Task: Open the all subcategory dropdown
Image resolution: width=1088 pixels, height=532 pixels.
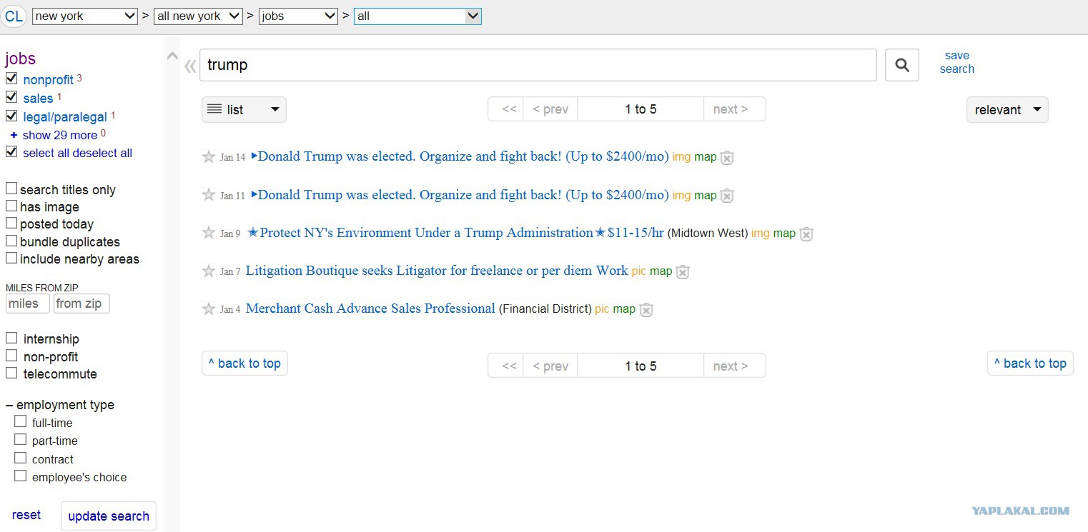Action: coord(417,16)
